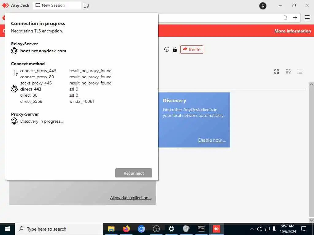Open Chromium browser from taskbar

(141, 229)
